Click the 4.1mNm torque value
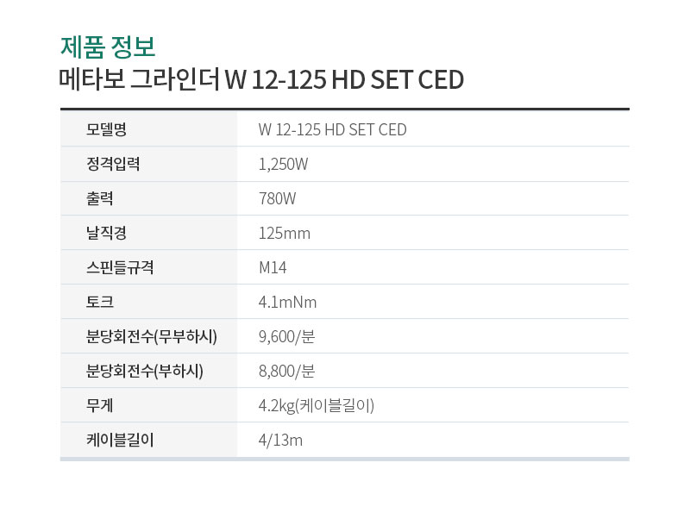 tap(288, 302)
